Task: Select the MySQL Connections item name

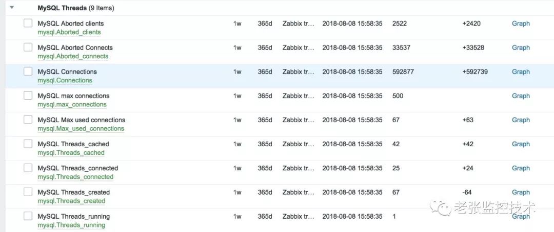Action: (x=67, y=72)
